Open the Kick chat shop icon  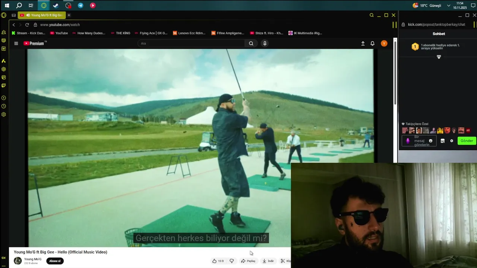(443, 141)
